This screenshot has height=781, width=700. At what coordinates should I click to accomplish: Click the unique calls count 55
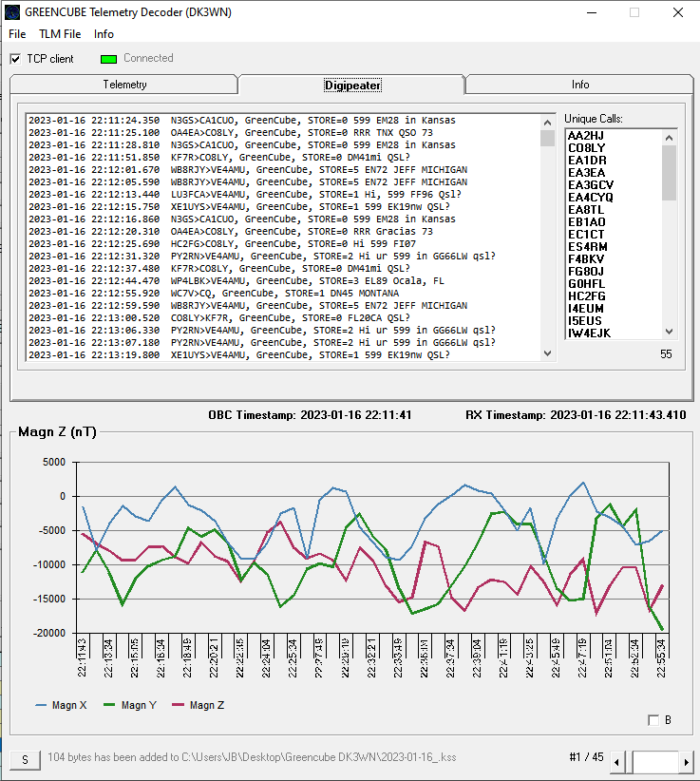(666, 354)
